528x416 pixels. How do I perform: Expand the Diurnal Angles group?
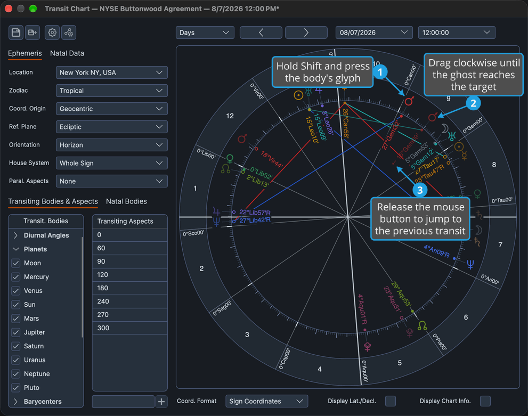click(x=15, y=235)
